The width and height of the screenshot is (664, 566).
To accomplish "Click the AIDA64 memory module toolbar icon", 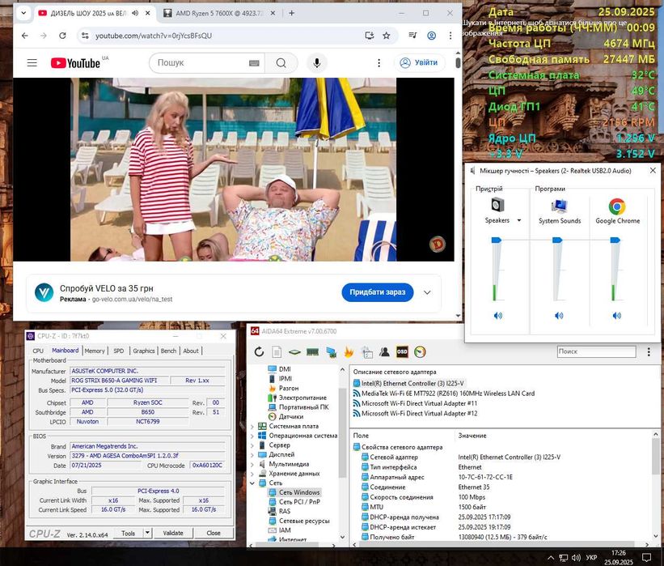I will tap(312, 351).
